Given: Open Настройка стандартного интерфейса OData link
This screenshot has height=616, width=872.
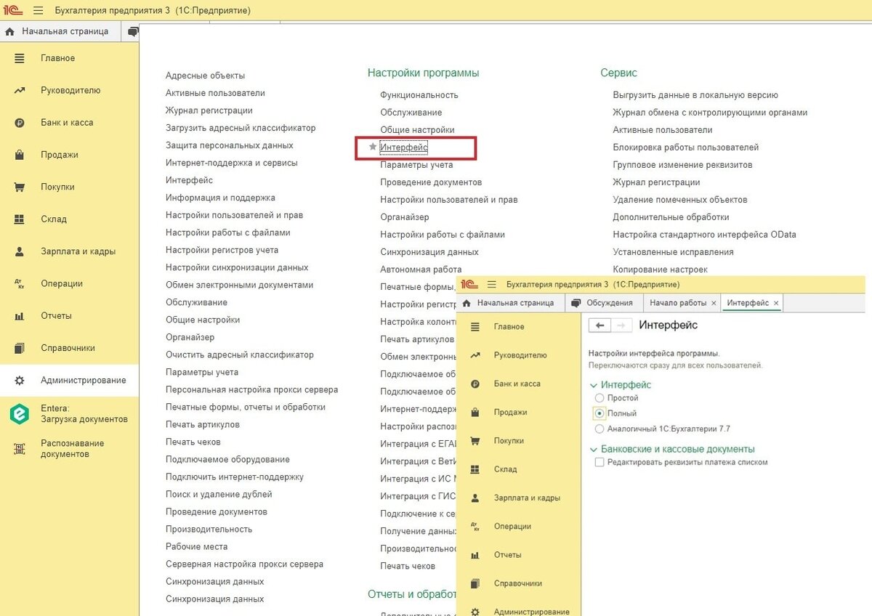Looking at the screenshot, I should click(x=704, y=235).
